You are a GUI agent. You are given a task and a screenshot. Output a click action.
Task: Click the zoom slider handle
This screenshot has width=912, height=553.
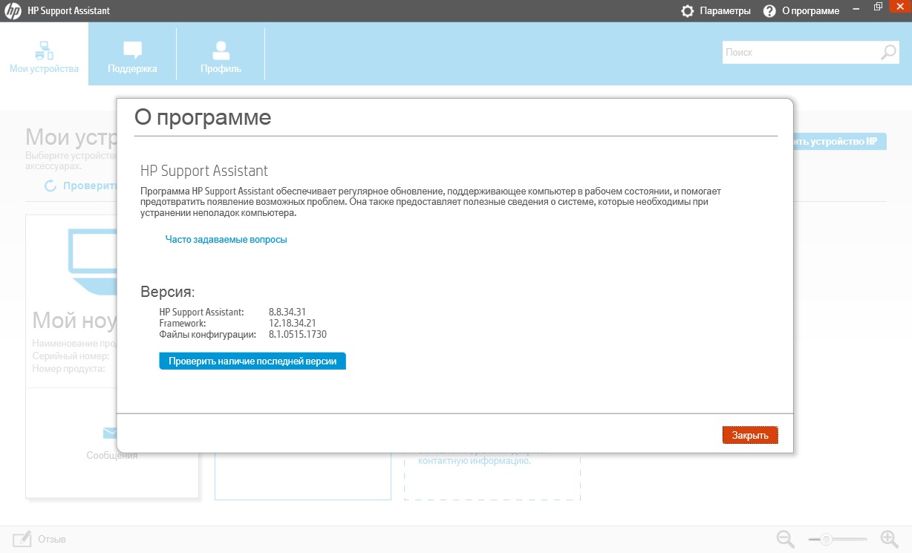pyautogui.click(x=825, y=539)
